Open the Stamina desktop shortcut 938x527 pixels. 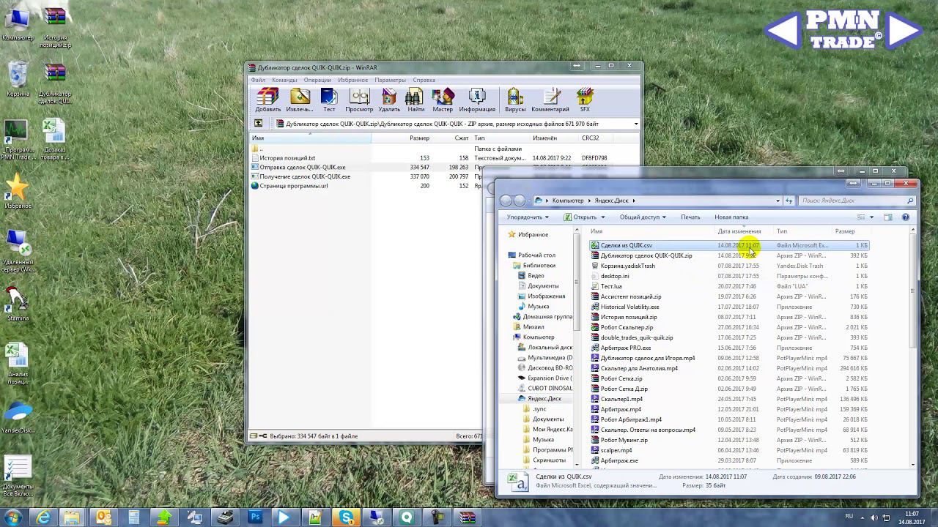point(18,303)
